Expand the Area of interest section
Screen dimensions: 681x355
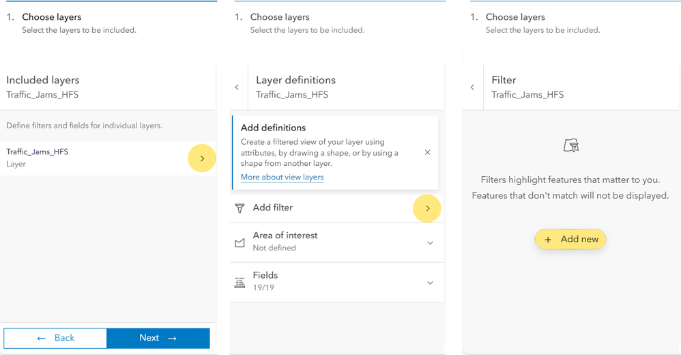(430, 242)
